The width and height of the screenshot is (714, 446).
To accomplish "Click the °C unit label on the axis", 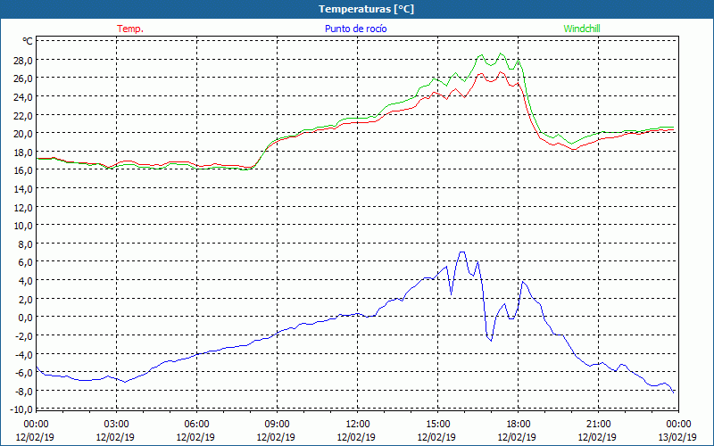I will 28,41.
